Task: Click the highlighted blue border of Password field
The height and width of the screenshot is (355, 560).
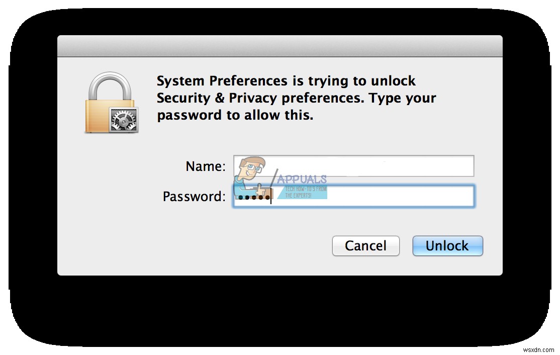Action: pyautogui.click(x=352, y=188)
